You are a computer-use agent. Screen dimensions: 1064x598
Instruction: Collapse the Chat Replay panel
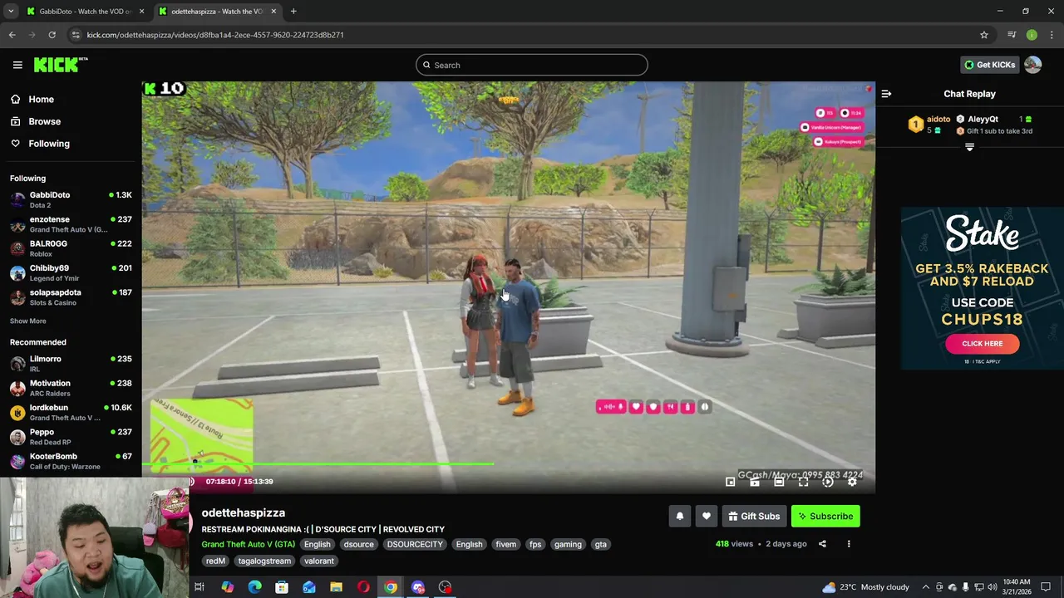886,94
